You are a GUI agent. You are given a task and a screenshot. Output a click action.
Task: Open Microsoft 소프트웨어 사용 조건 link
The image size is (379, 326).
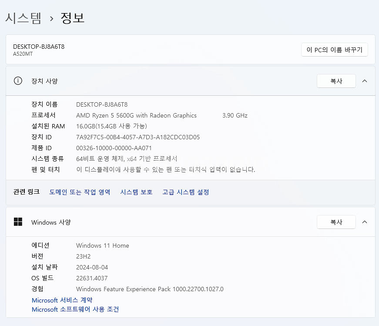coord(75,309)
